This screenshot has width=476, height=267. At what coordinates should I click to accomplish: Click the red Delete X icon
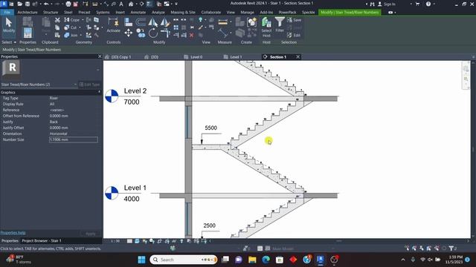pos(192,35)
